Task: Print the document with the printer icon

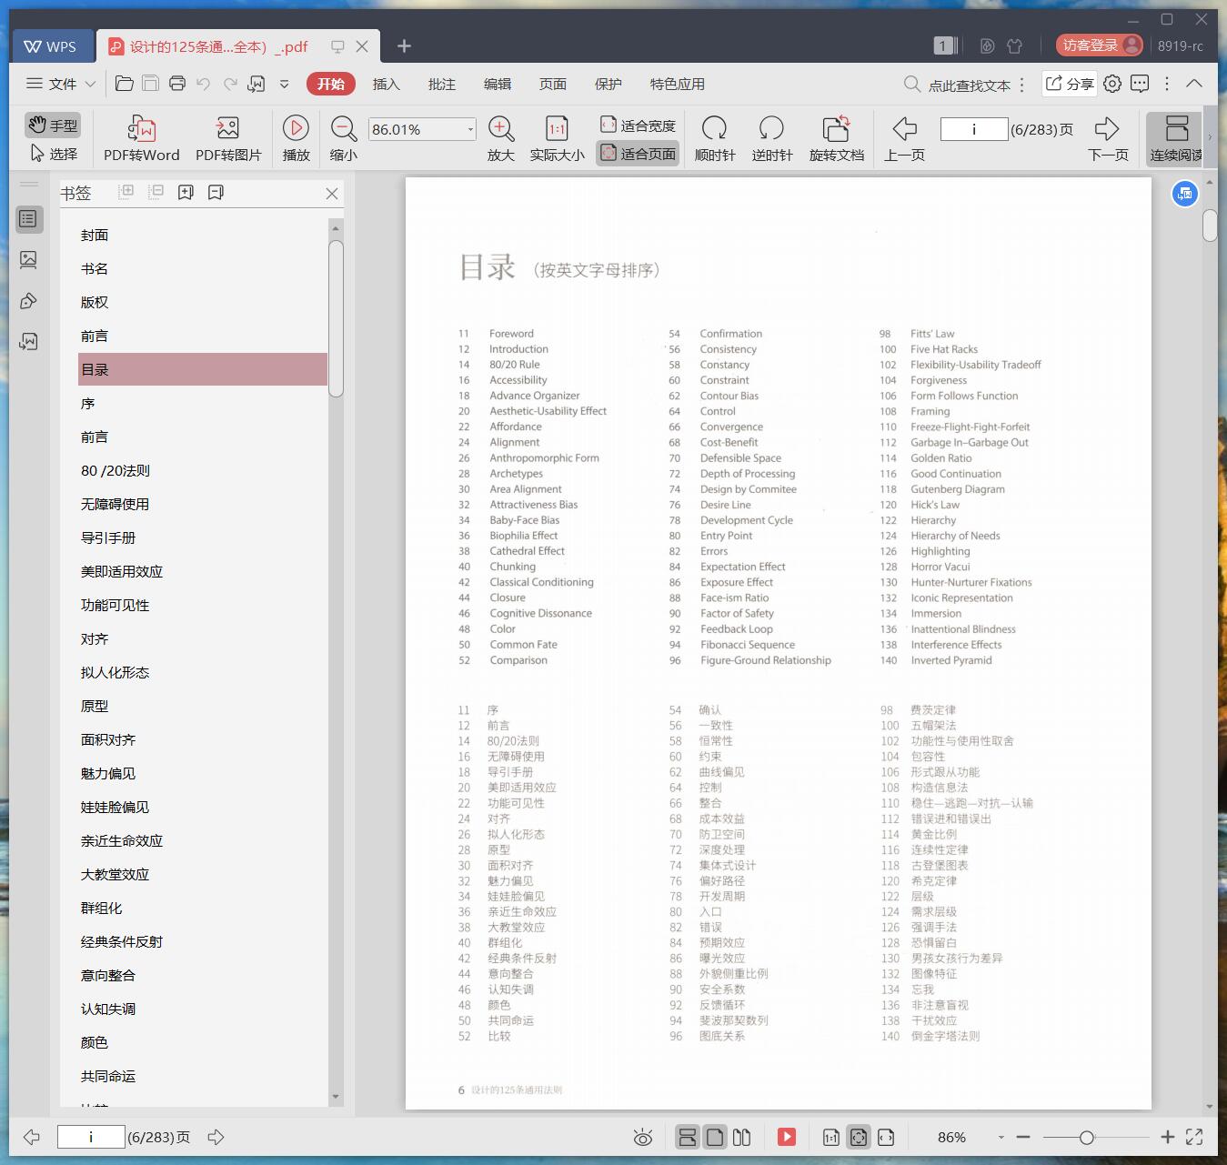Action: (177, 84)
